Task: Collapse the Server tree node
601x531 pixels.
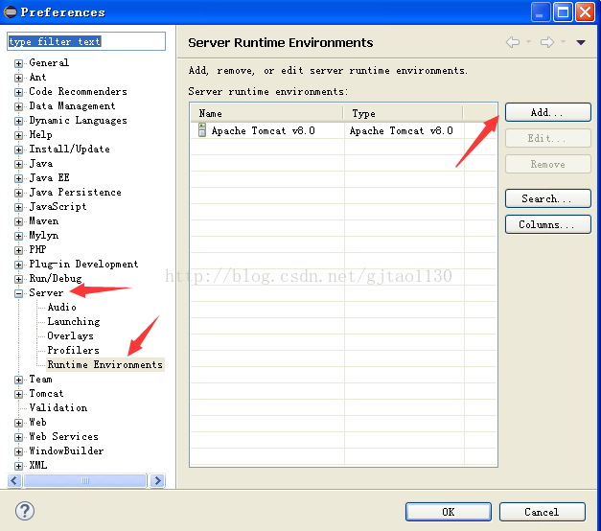Action: click(19, 293)
